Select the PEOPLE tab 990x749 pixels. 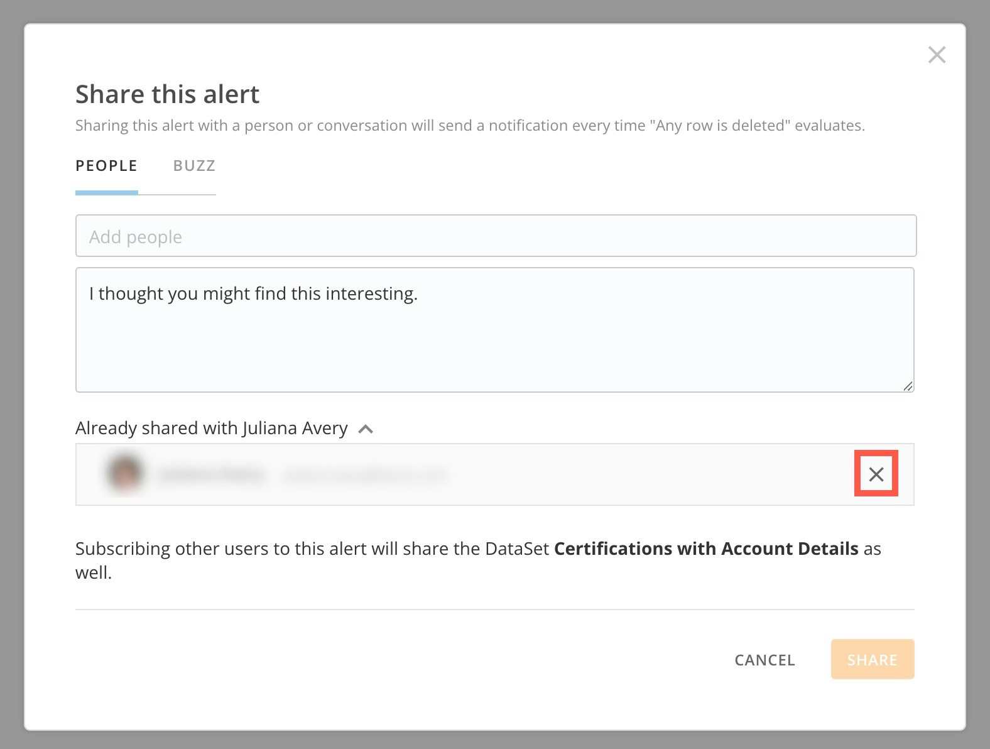point(106,166)
